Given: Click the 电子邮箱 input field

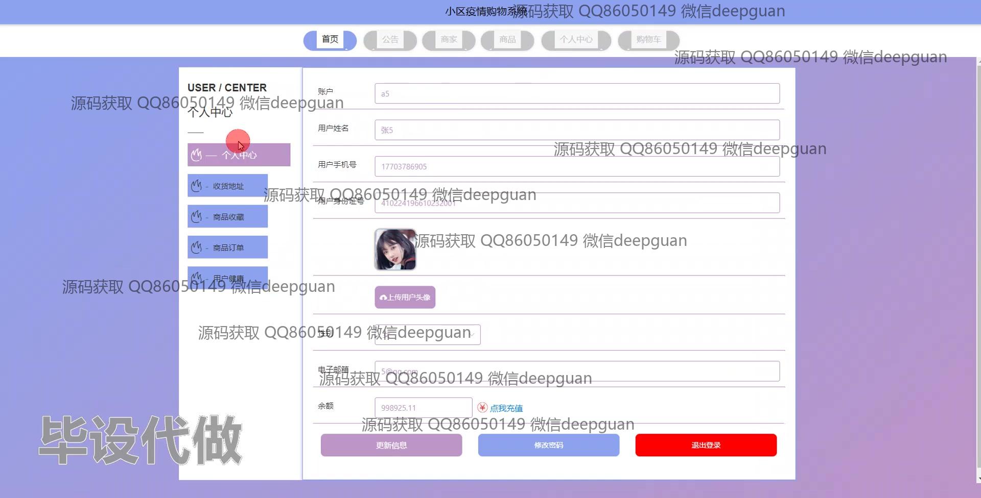Looking at the screenshot, I should [577, 371].
